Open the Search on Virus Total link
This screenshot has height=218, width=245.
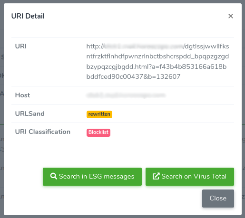click(x=190, y=177)
